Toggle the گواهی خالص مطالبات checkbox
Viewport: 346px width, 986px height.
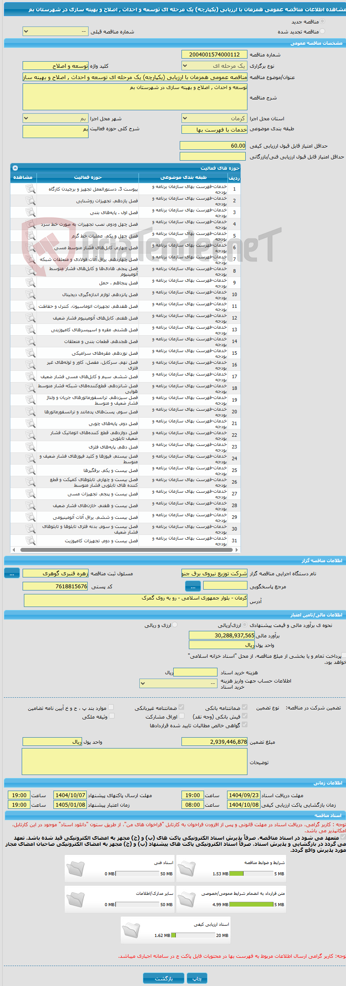pos(245,725)
